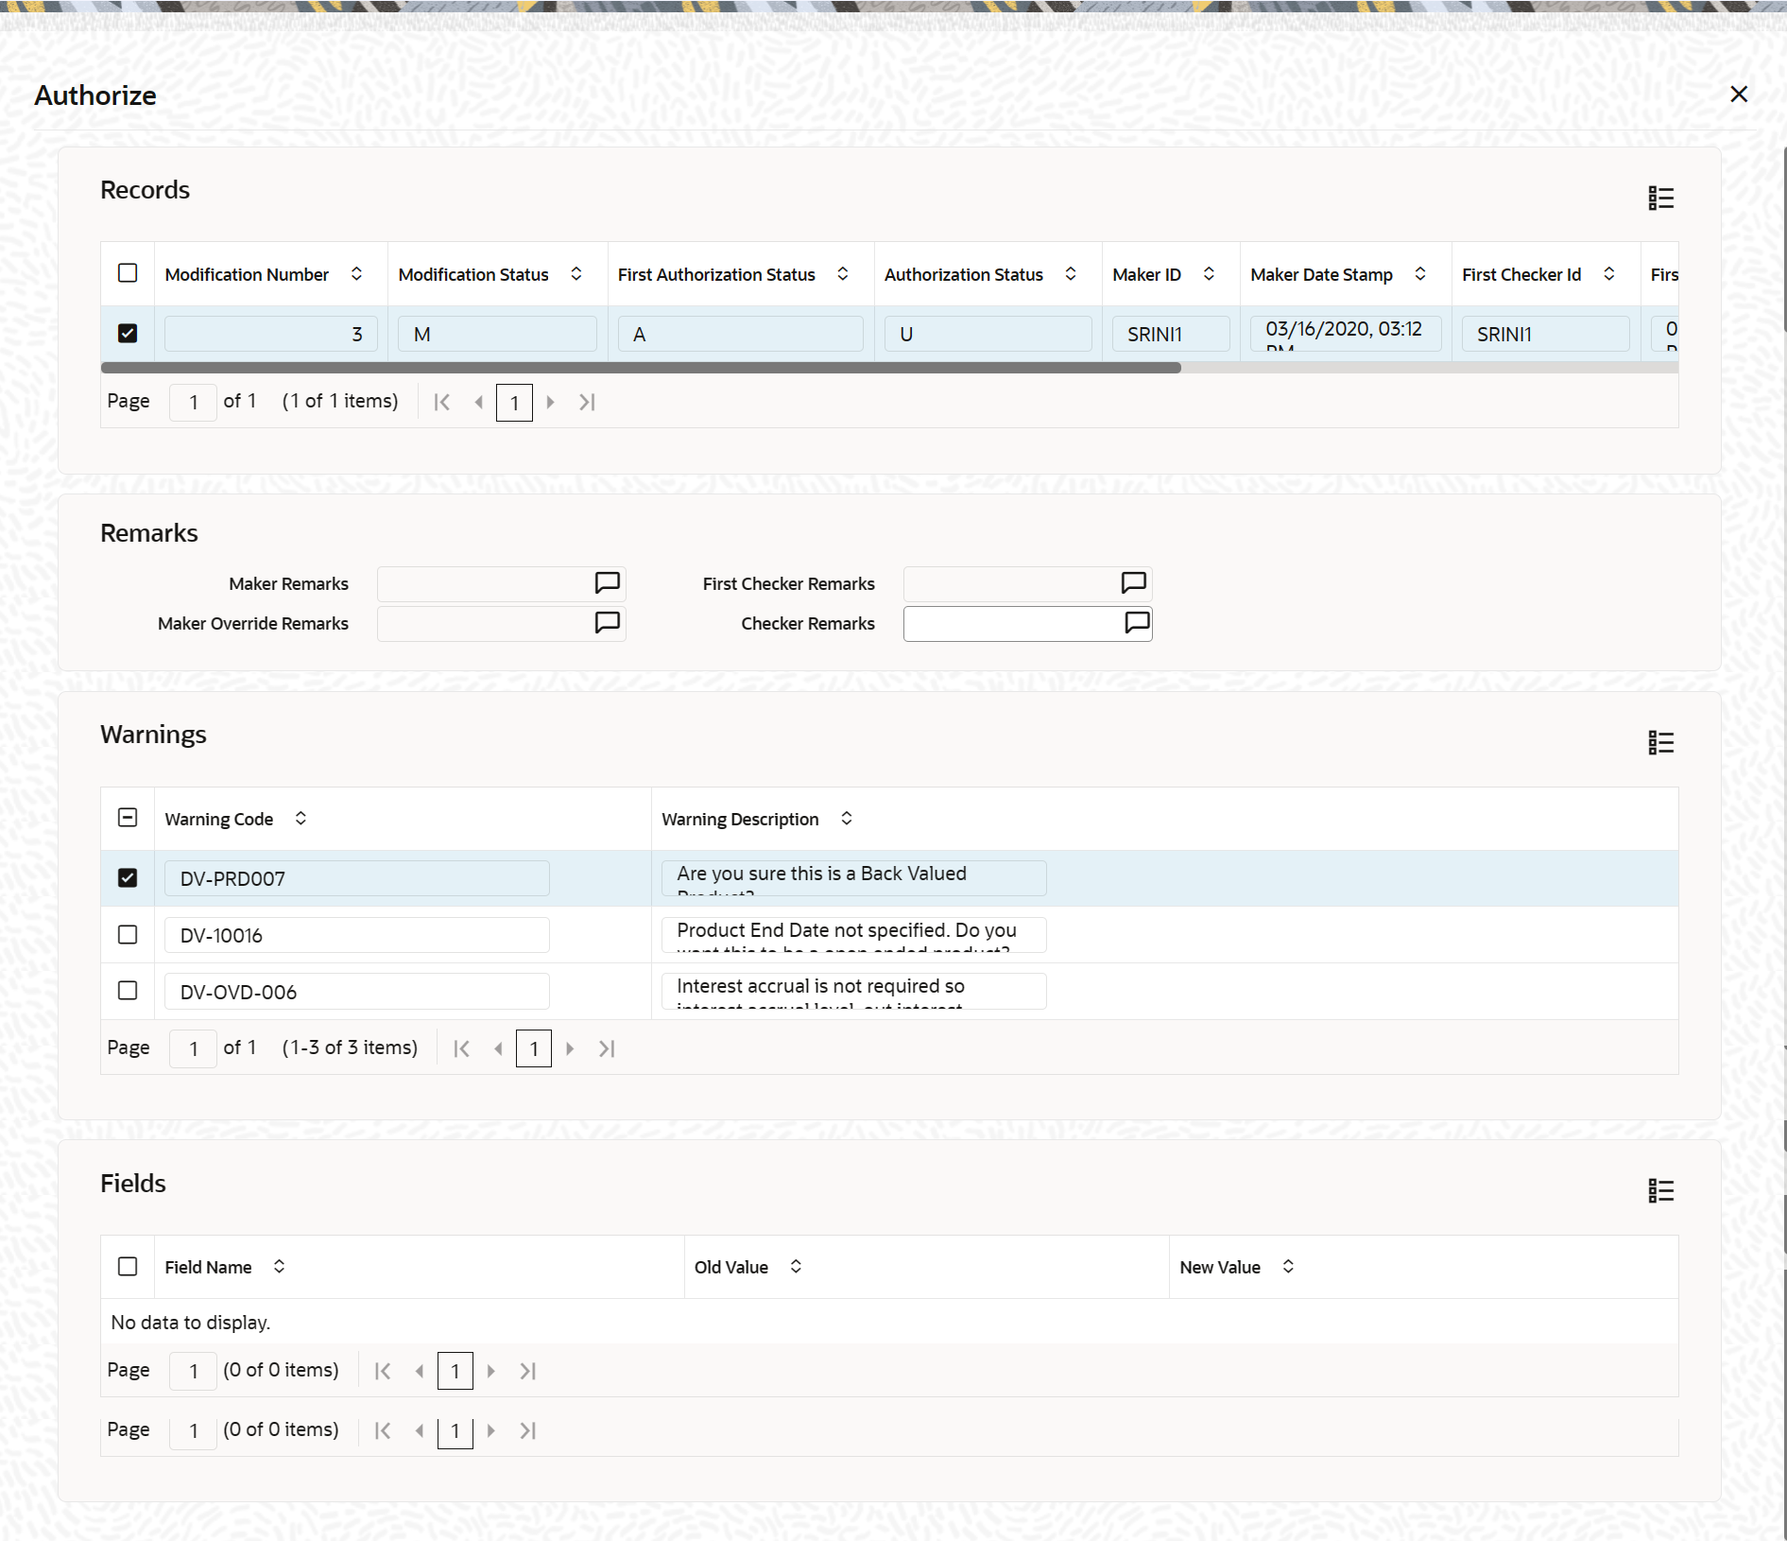Toggle select-all checkbox in Warnings header
Screen dimensions: 1787x1541
click(x=128, y=818)
